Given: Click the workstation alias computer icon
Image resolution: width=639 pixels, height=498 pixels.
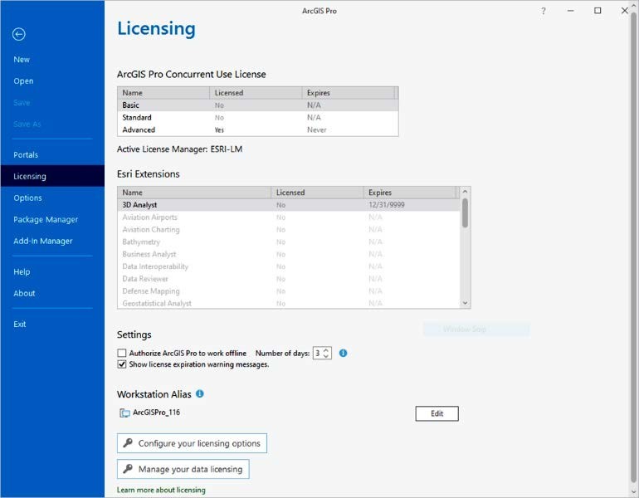Looking at the screenshot, I should tap(124, 413).
